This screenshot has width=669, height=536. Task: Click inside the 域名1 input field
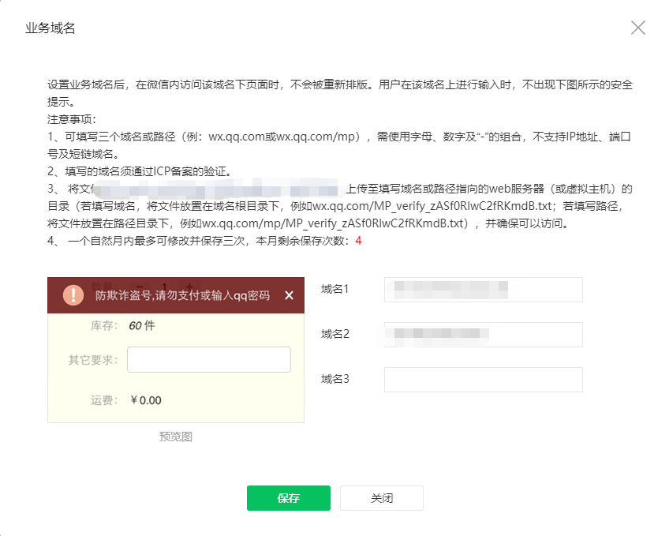[482, 290]
